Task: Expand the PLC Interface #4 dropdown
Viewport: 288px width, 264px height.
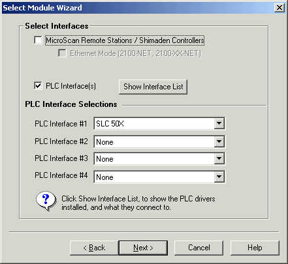Action: click(219, 177)
